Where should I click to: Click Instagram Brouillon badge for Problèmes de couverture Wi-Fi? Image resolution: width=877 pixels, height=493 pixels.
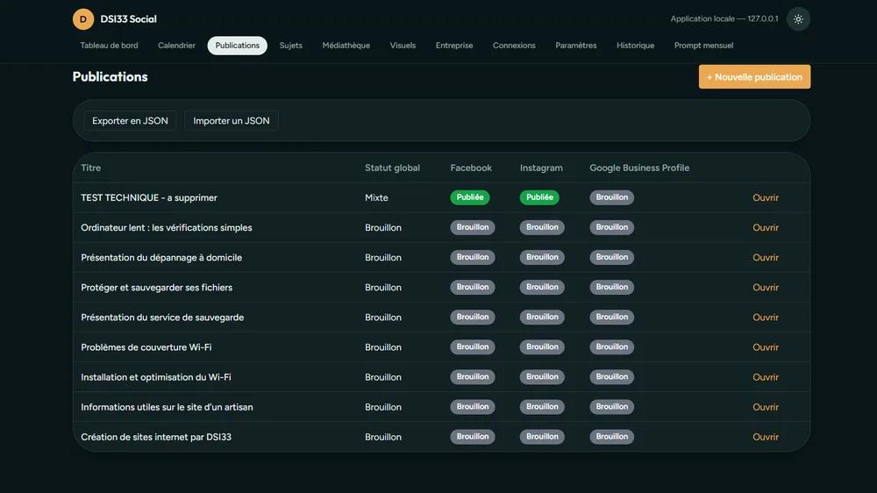(x=542, y=347)
